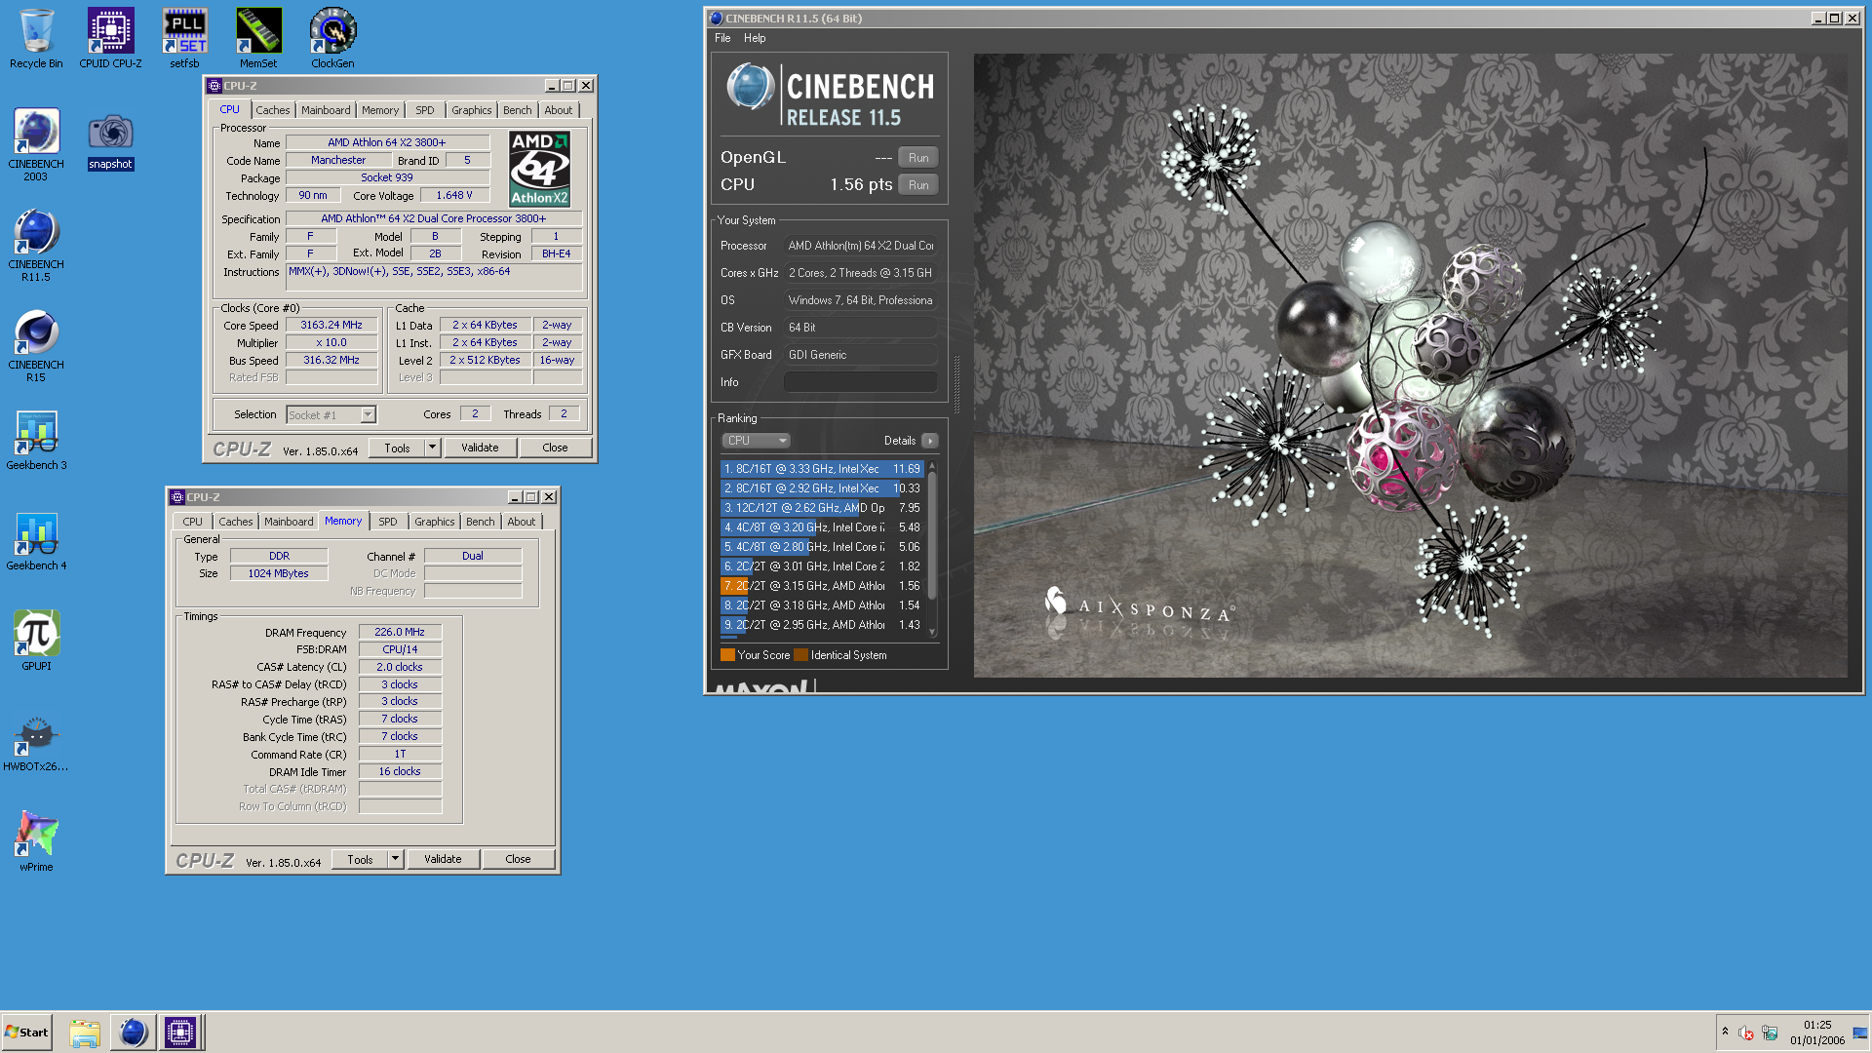Select ranking entry 8C/16T @ 3.33 GHz

(x=823, y=469)
